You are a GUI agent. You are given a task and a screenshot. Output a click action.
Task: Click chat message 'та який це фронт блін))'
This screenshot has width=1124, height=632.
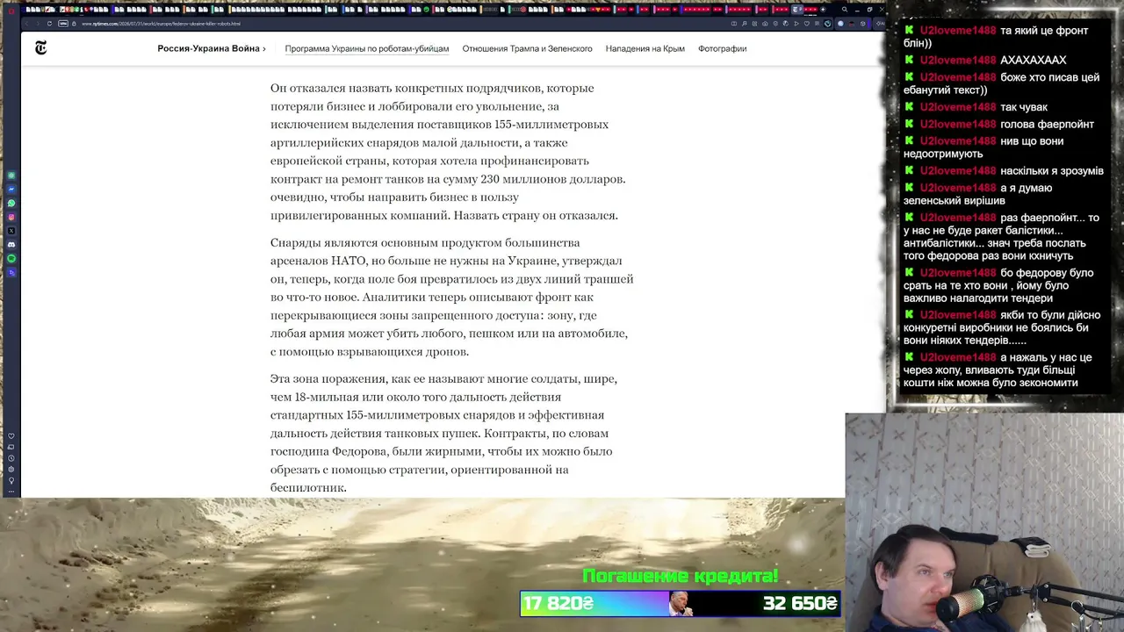[997, 37]
